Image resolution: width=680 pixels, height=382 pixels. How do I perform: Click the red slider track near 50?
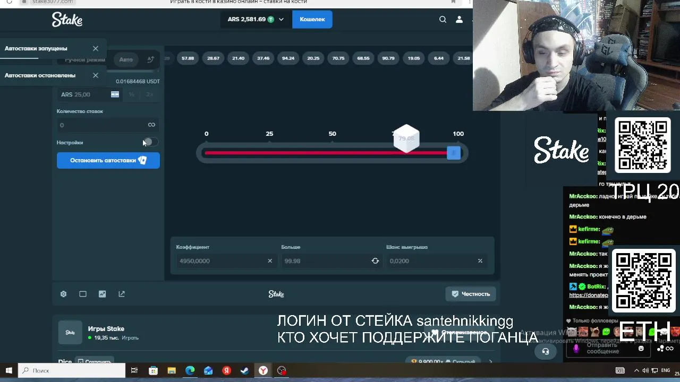point(333,153)
